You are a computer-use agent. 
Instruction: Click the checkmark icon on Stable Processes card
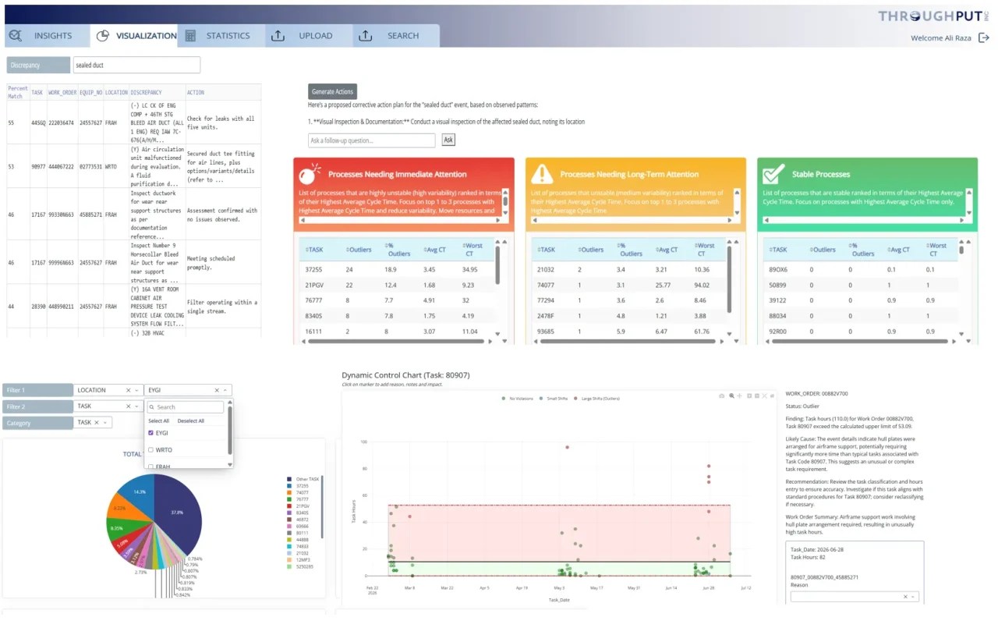[x=773, y=173]
